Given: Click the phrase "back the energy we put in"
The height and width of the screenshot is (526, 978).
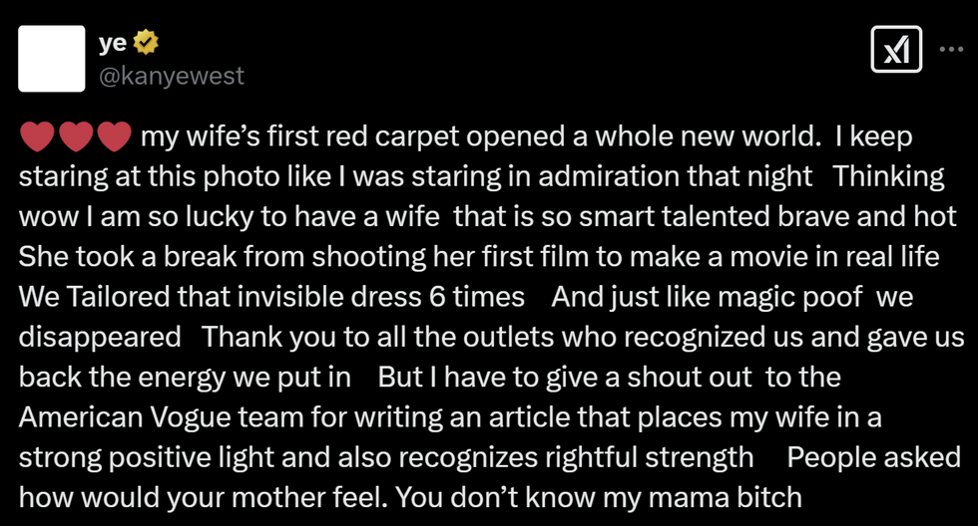Looking at the screenshot, I should (x=185, y=378).
